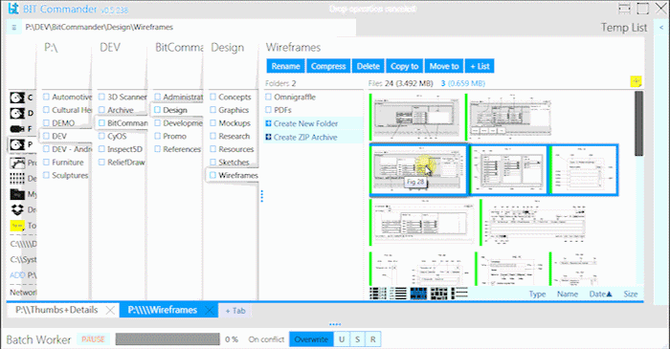Click the Compress button
The height and width of the screenshot is (349, 670).
[328, 66]
